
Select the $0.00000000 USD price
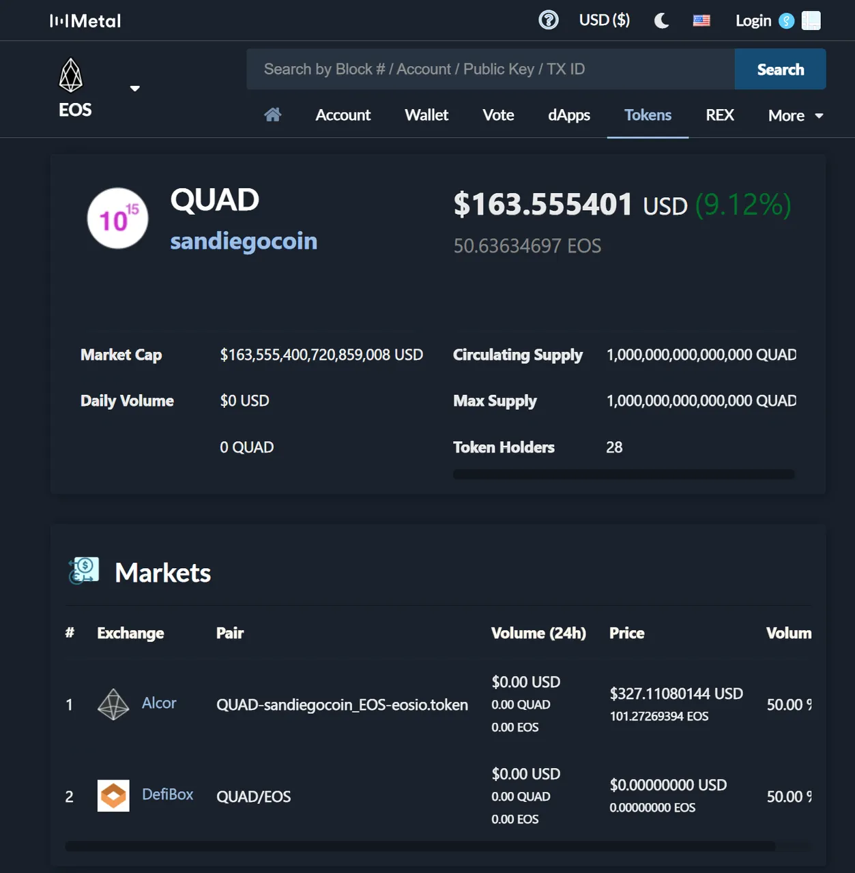[668, 785]
